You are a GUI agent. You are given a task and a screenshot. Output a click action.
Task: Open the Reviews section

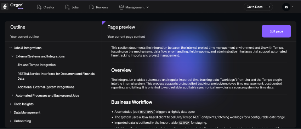(x=99, y=7)
